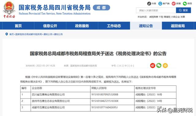
Task: Click publish time 2022-05-24 14:28
Action: (x=46, y=66)
